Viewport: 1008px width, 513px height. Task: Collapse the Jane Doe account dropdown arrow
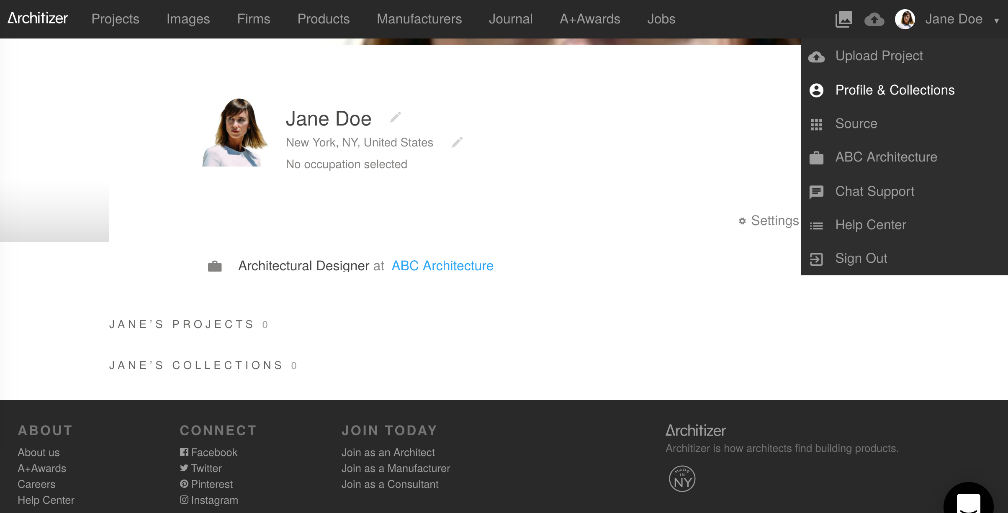997,21
